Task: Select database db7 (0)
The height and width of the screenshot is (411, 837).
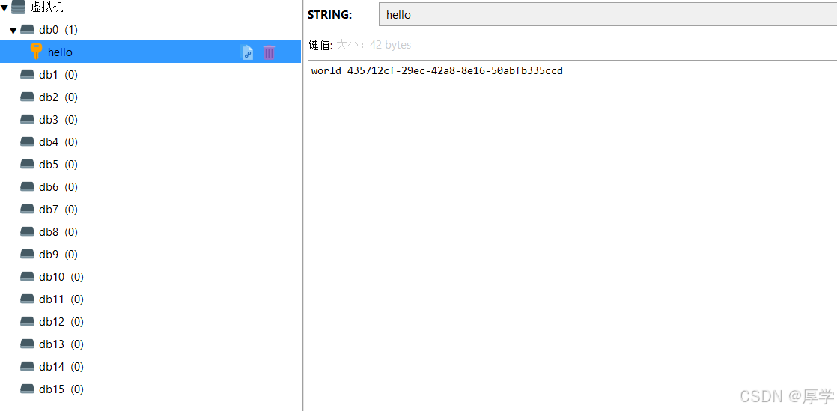Action: click(150, 209)
